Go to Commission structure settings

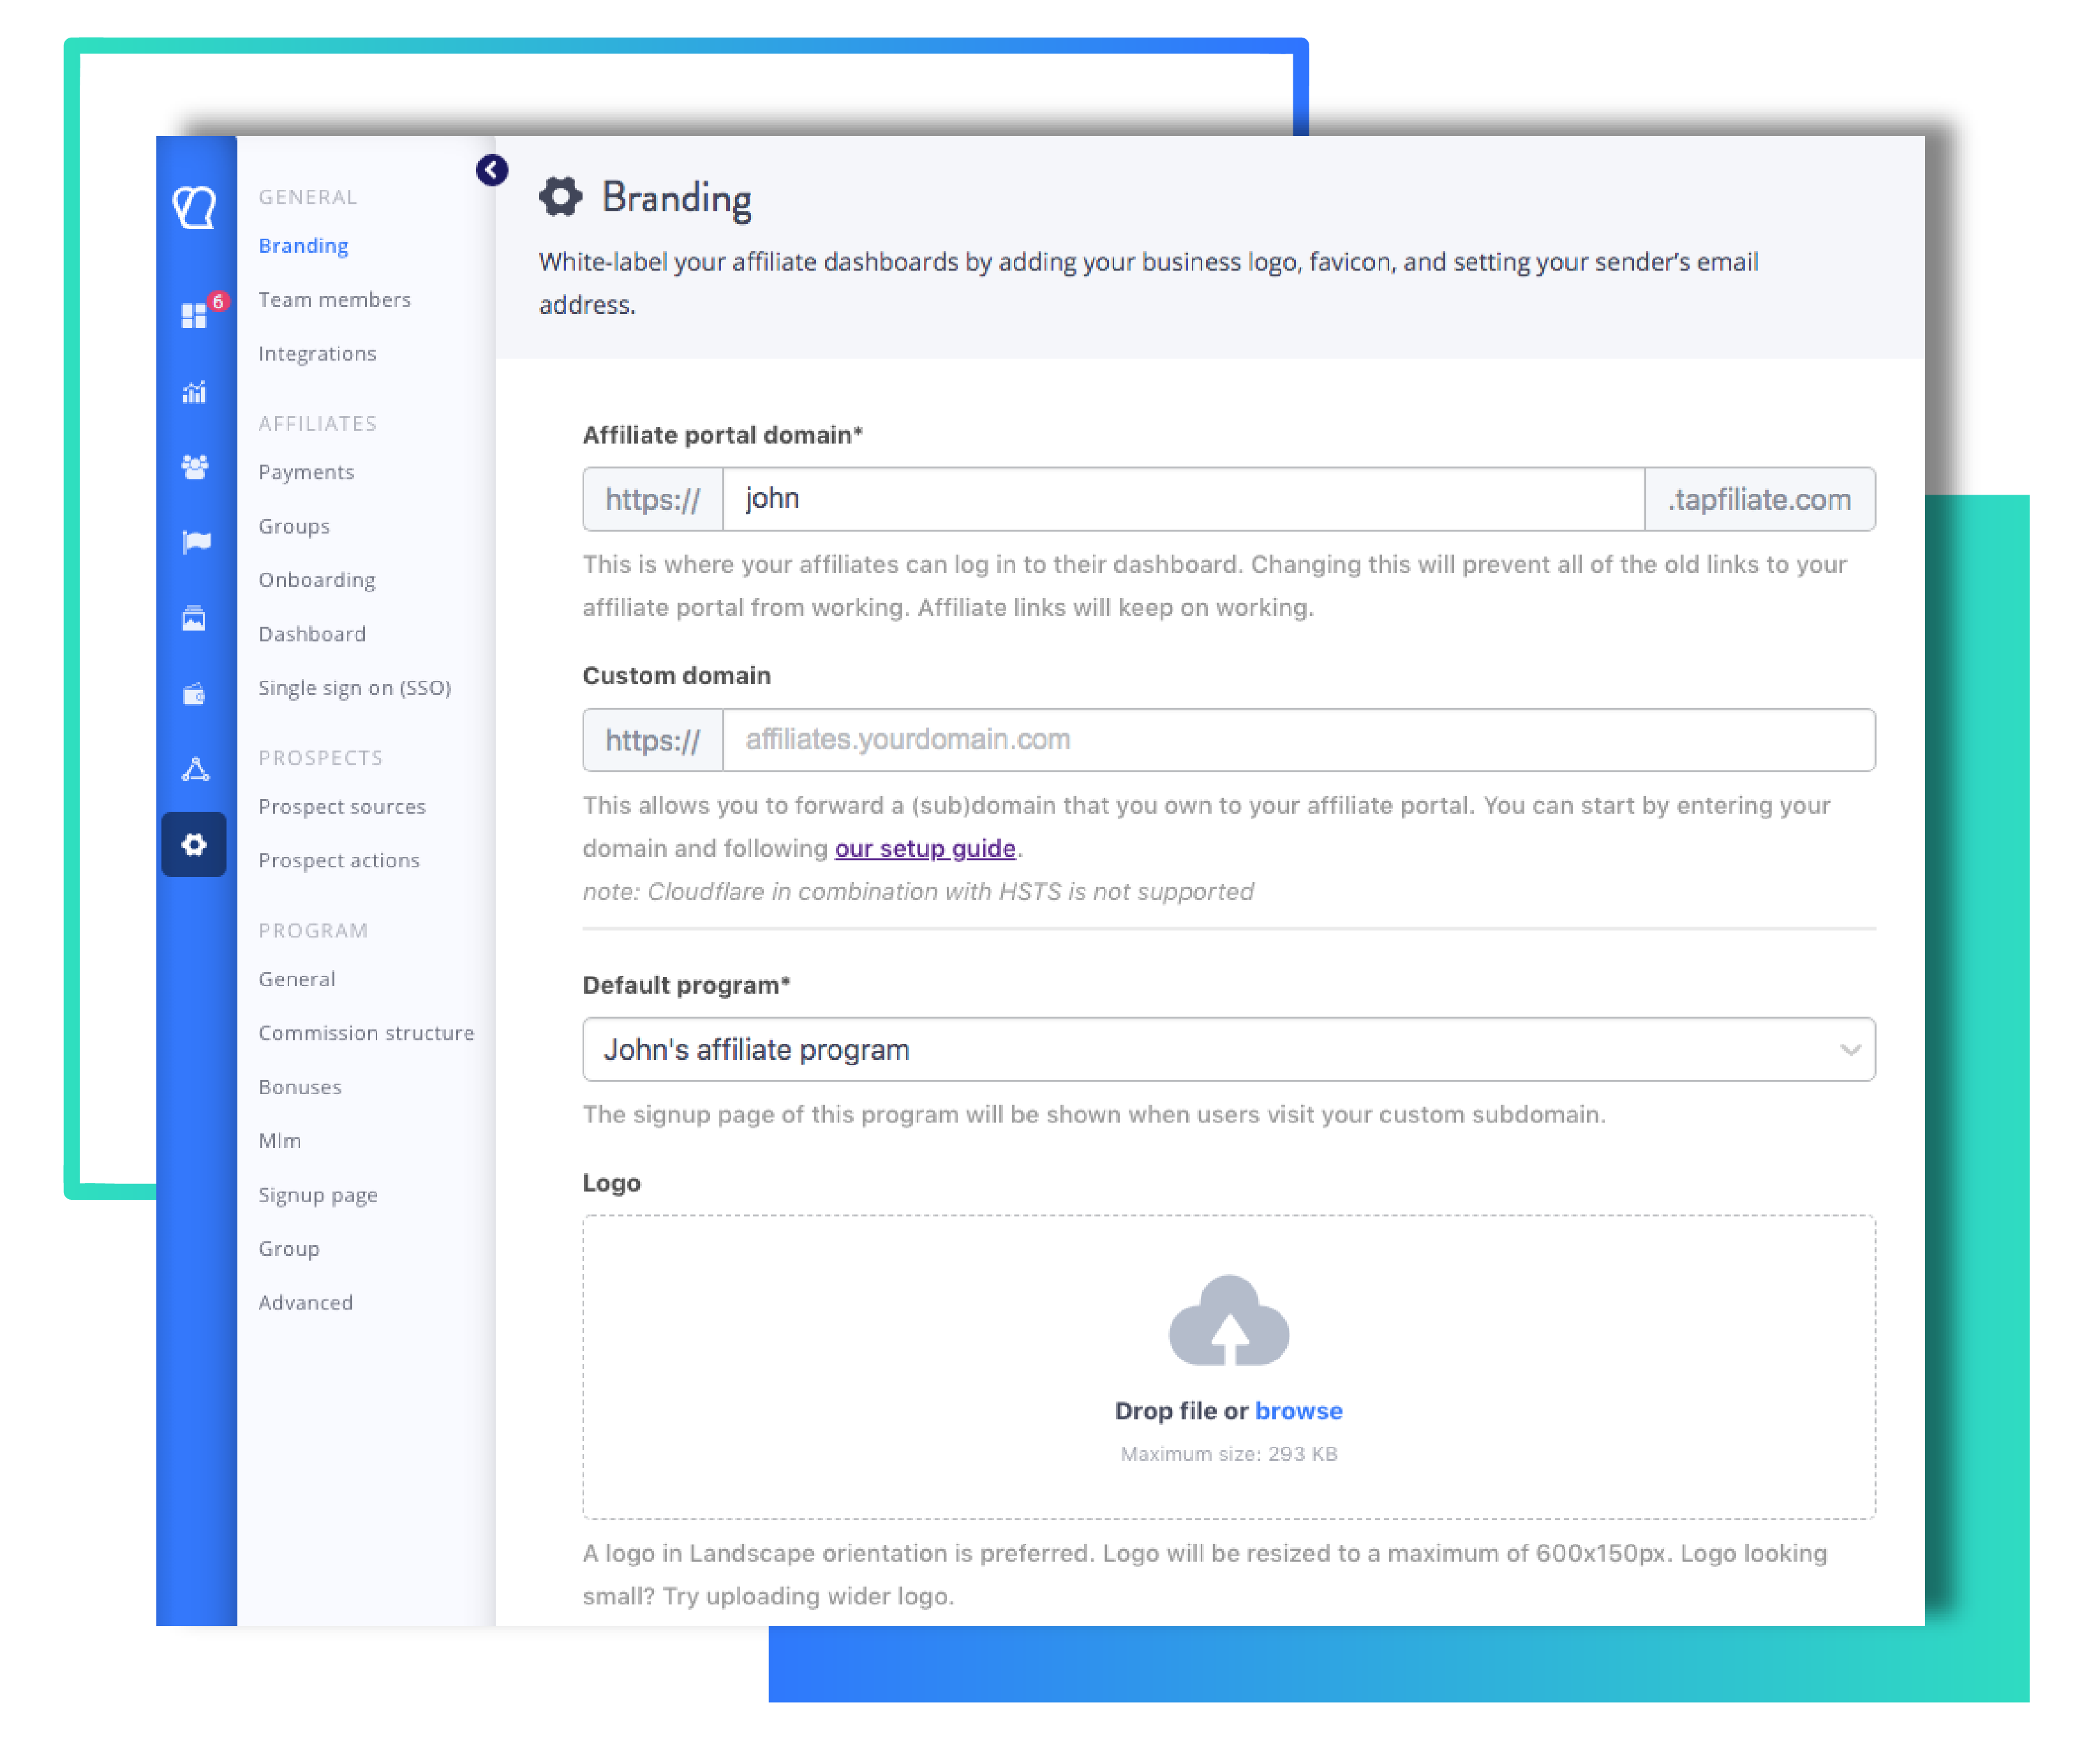click(366, 1033)
